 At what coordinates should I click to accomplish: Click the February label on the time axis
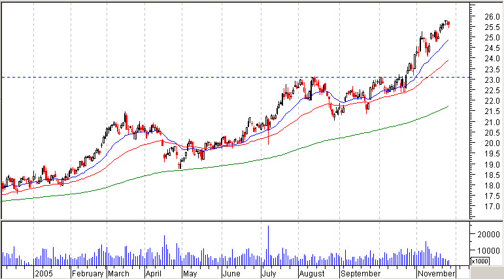[88, 274]
